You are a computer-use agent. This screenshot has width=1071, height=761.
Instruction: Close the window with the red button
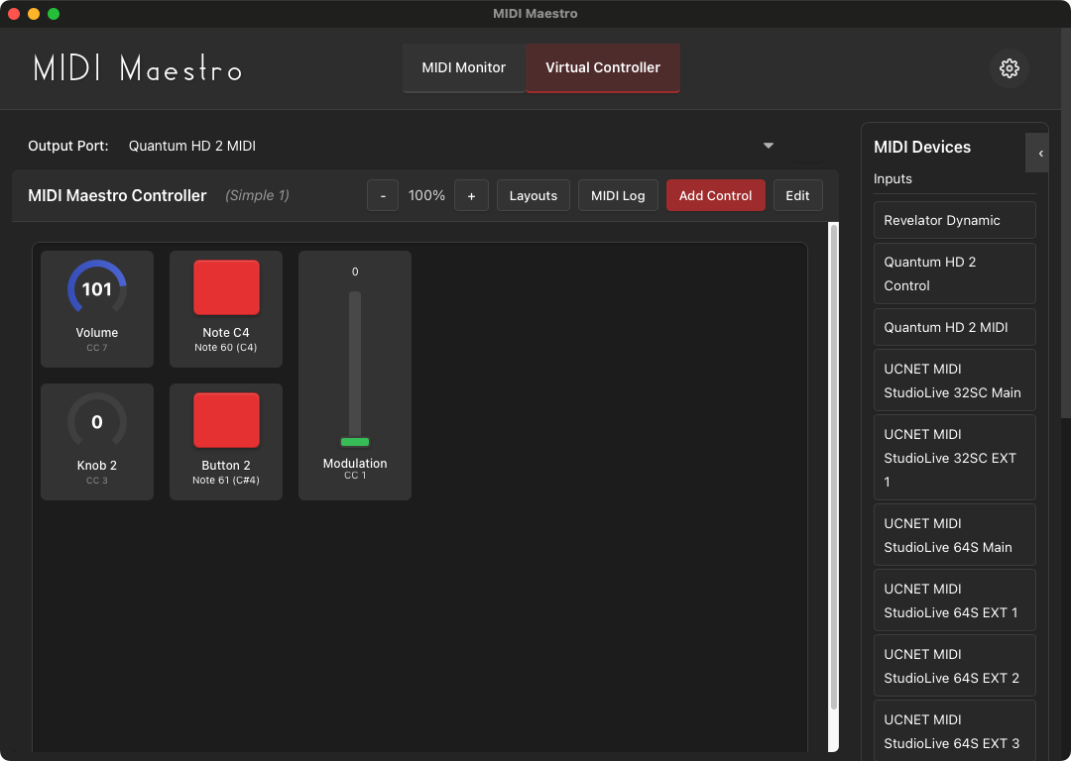point(14,14)
